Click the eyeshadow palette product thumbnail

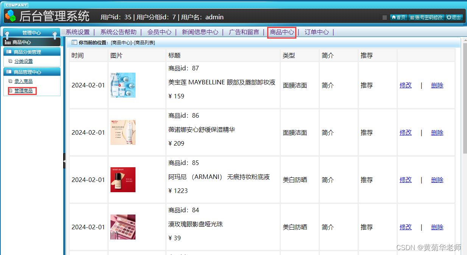[x=123, y=227]
